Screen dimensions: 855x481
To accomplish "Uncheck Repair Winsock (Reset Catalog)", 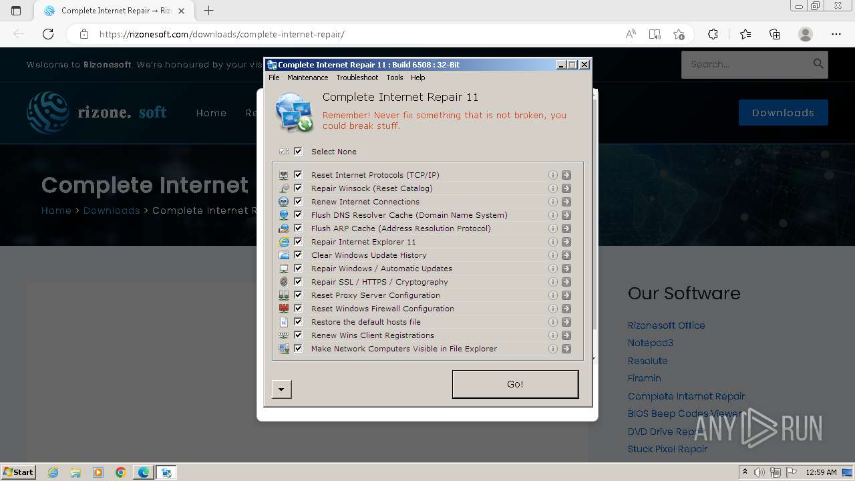I will click(x=298, y=188).
